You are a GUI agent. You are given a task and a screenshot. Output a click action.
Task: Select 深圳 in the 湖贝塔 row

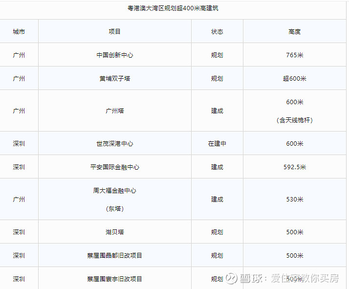coord(19,232)
